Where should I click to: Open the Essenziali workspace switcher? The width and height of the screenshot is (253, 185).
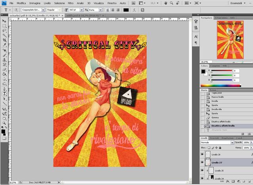point(238,3)
